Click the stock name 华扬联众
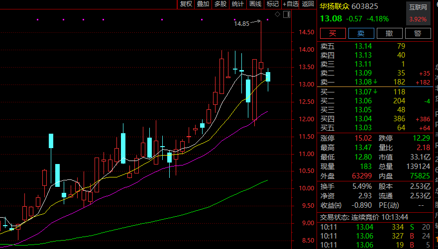 334,6
